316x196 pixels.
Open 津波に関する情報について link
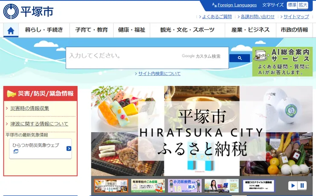point(39,124)
